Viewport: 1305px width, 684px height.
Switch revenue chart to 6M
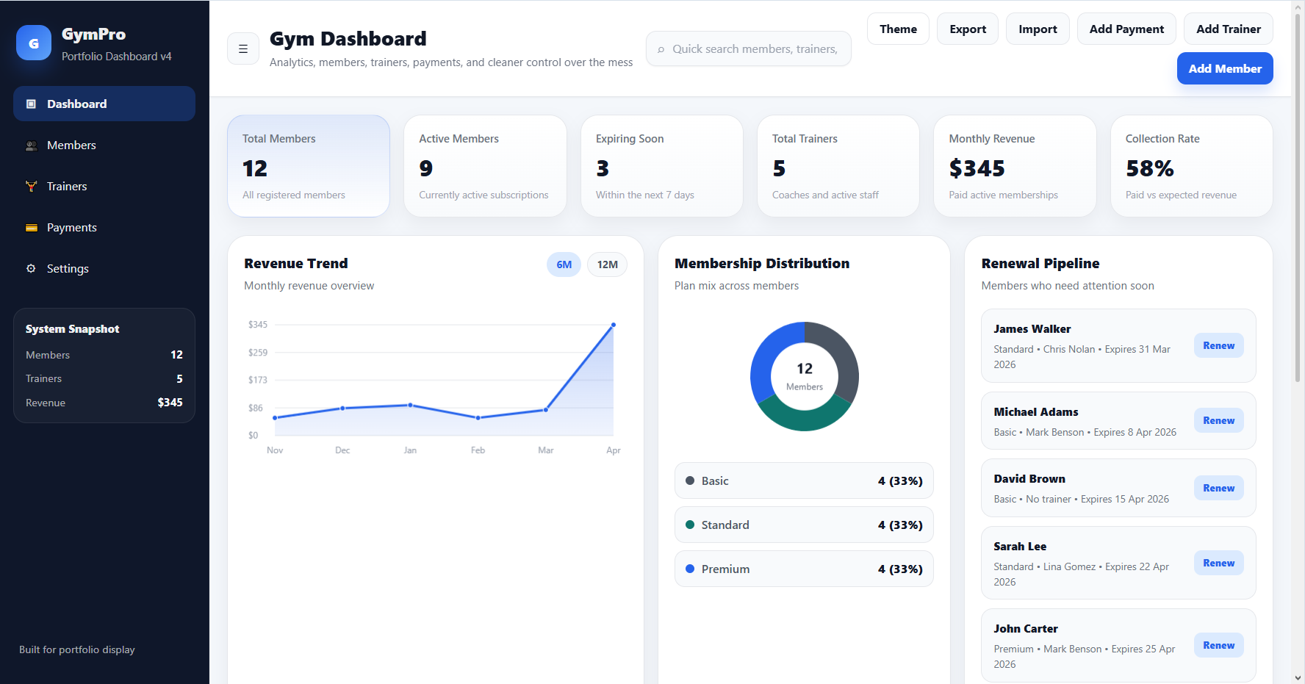(564, 264)
